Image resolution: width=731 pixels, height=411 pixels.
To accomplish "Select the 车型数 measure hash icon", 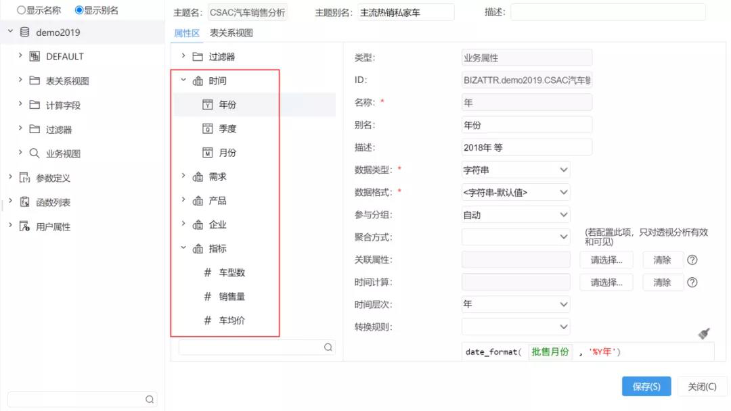I will click(208, 272).
